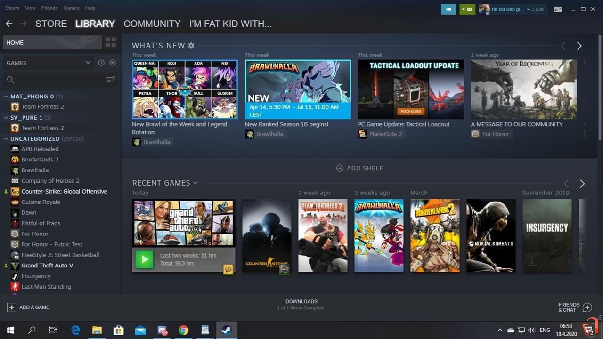Expand the GAMES filter dropdown

click(x=48, y=63)
